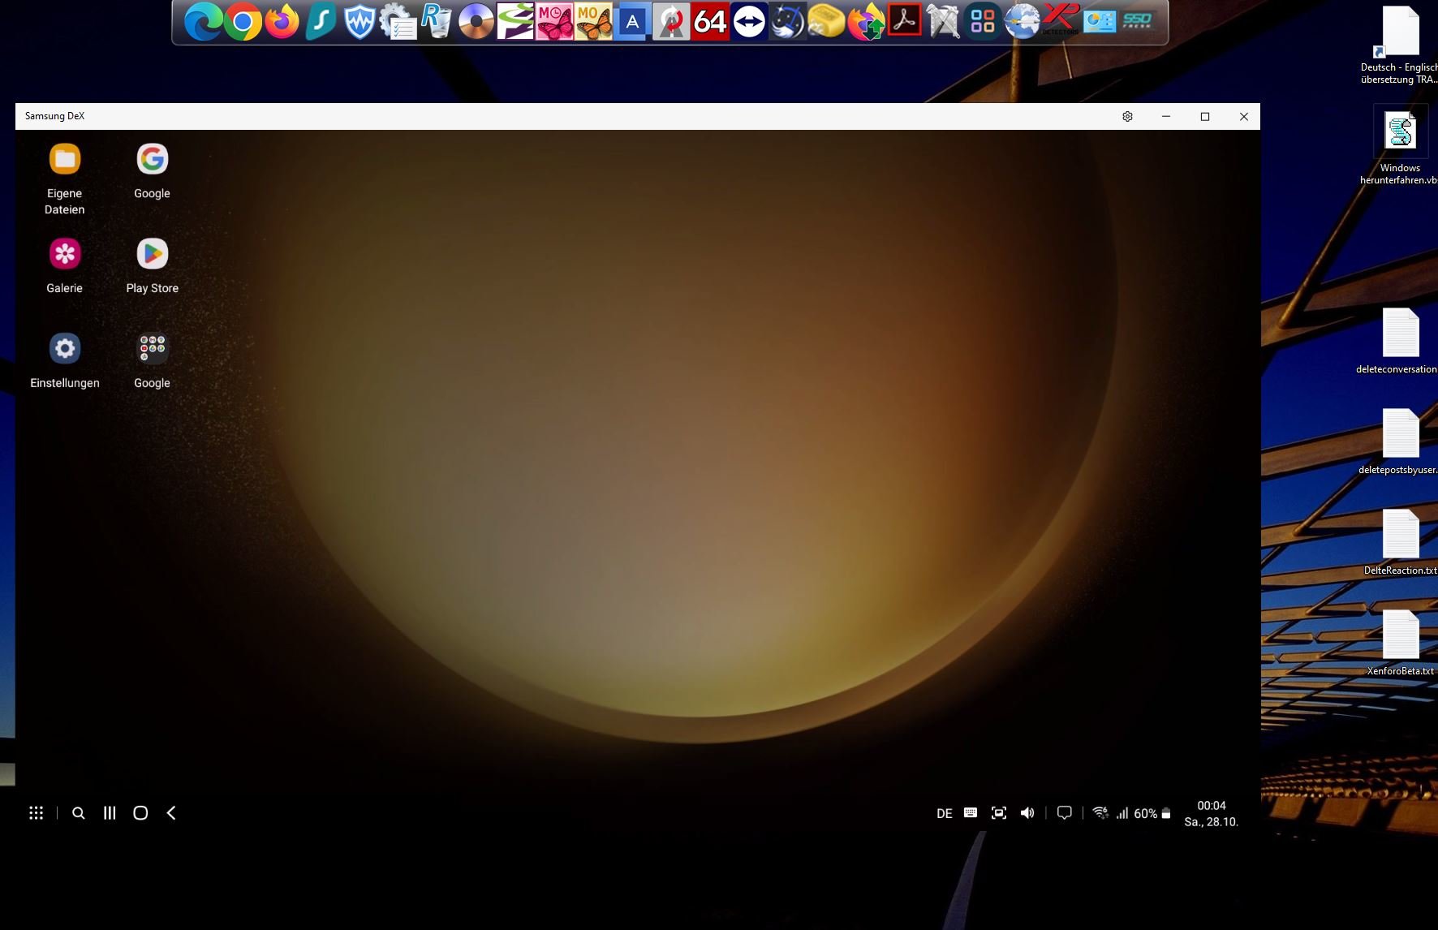Open volume control speaker icon
The image size is (1438, 930).
pos(1027,813)
